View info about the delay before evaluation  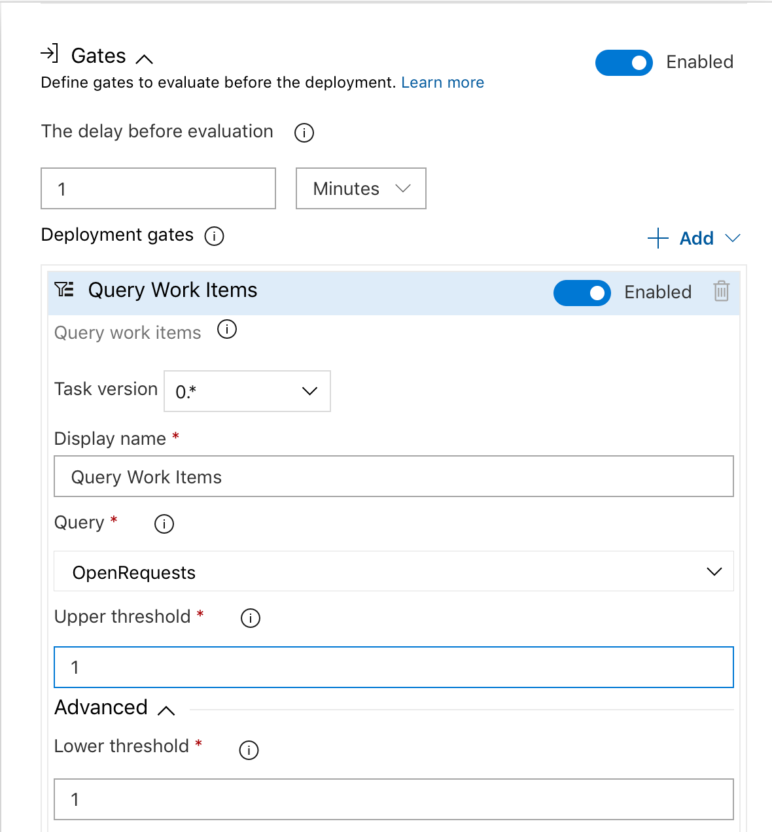[304, 132]
